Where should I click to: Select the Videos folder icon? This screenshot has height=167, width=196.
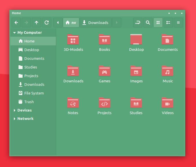click(x=167, y=103)
